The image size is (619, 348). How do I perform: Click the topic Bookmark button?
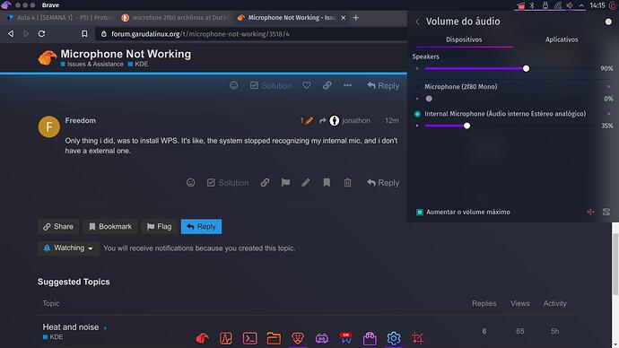click(110, 227)
